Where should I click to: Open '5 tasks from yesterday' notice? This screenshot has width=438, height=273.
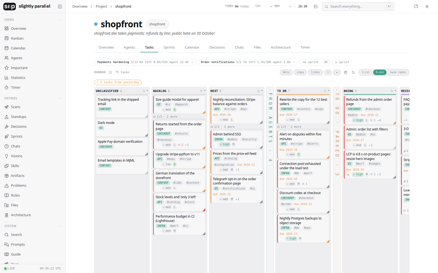tap(118, 82)
